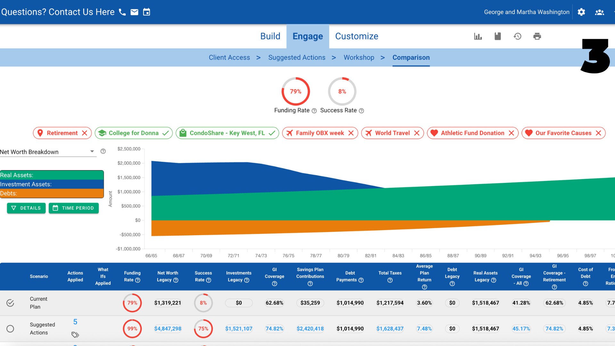The height and width of the screenshot is (346, 615).
Task: Open the bar chart reports icon
Action: point(478,36)
